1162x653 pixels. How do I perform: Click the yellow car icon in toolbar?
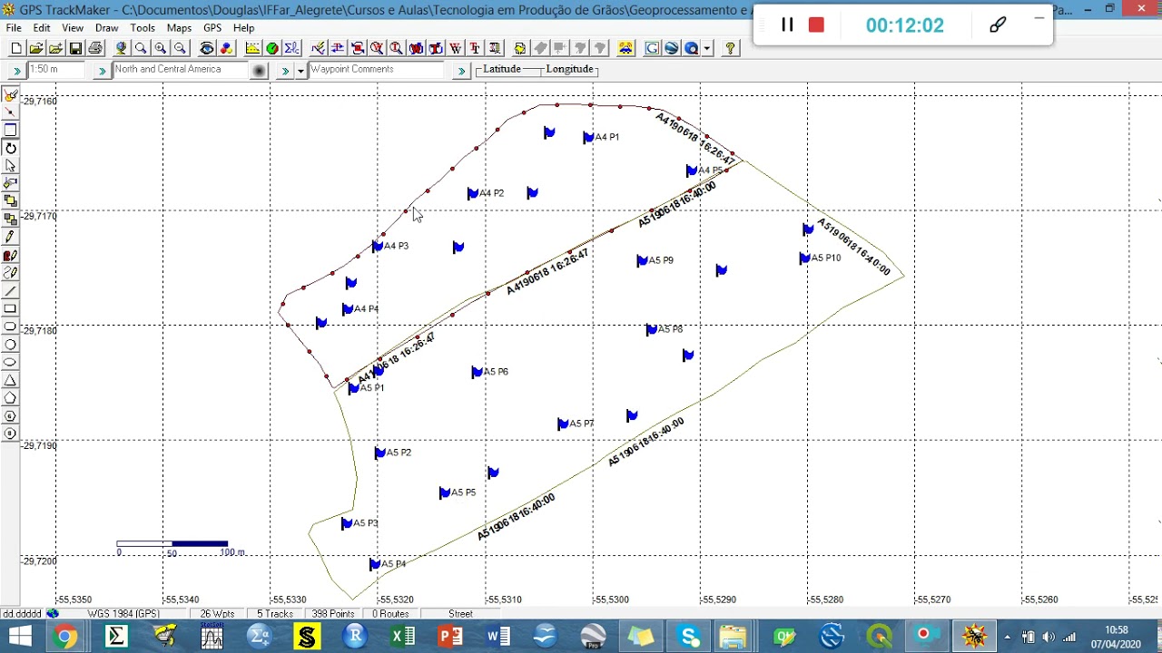626,48
